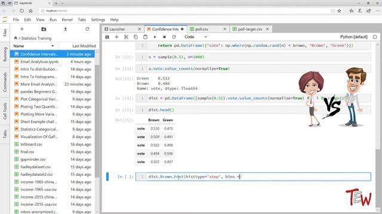Open hadleydataset.csv file
The image size is (382, 214).
53,166
